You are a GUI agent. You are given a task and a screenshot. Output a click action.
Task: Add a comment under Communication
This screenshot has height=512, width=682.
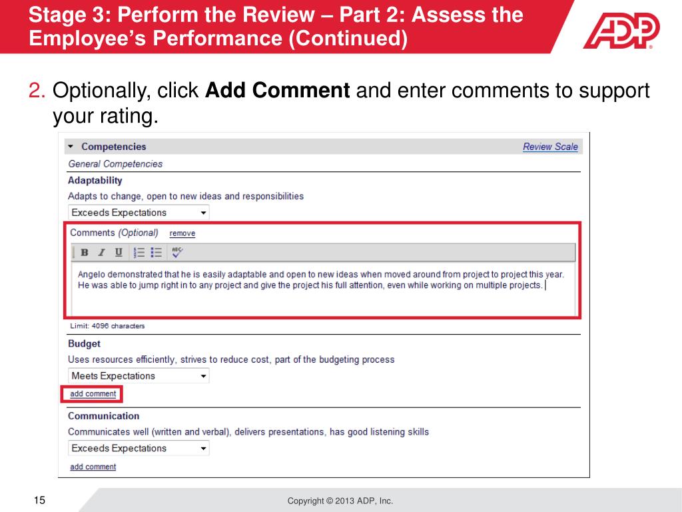tap(93, 467)
